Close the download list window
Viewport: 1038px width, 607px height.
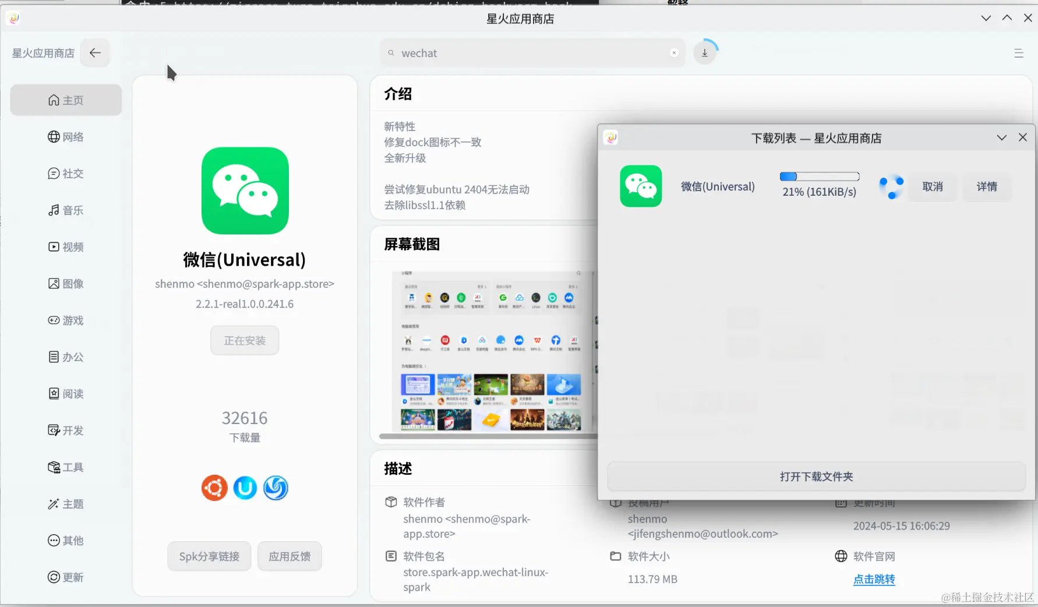(x=1023, y=137)
